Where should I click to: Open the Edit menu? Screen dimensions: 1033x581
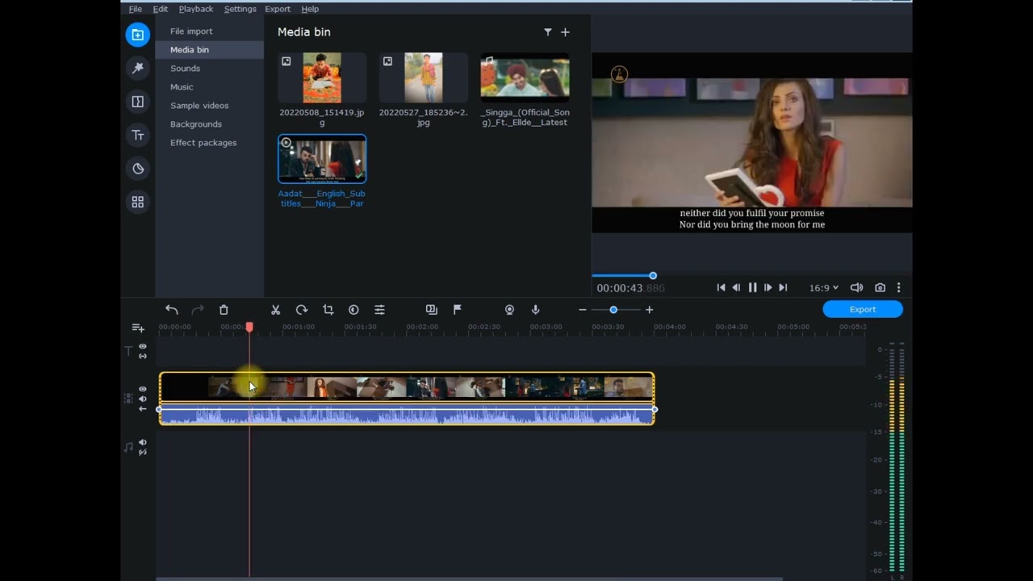[x=161, y=9]
